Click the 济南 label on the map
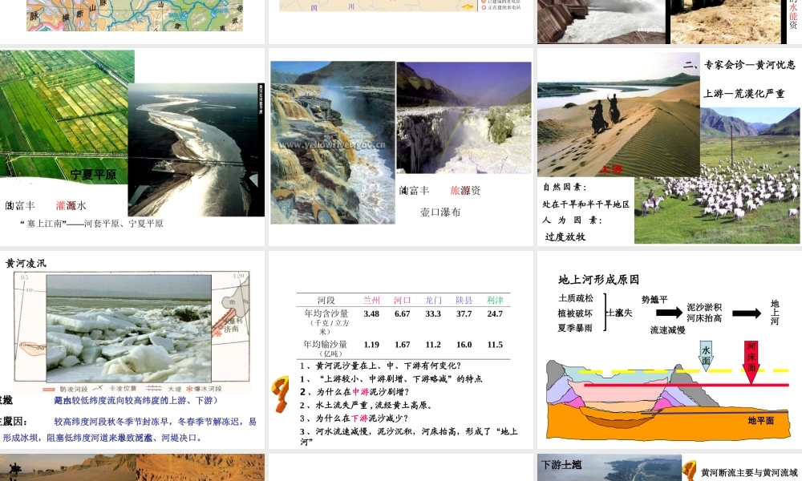The image size is (802, 481). (x=231, y=328)
